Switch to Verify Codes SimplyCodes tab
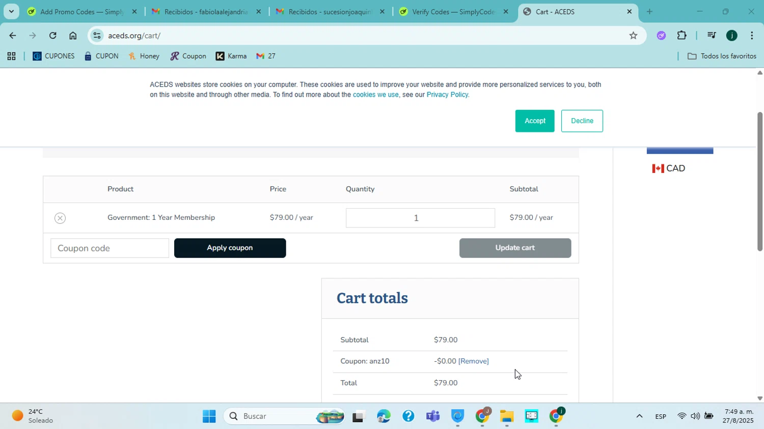The image size is (764, 429). pos(453,12)
